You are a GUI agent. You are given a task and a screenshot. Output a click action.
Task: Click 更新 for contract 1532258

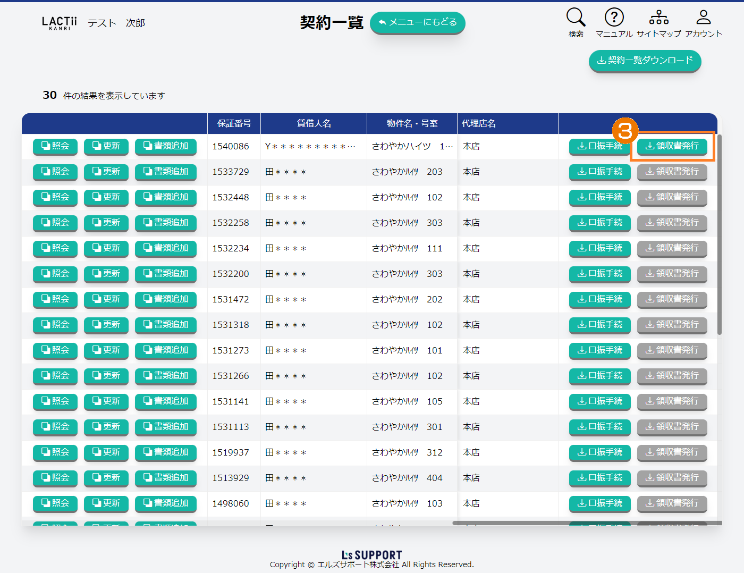pyautogui.click(x=106, y=223)
